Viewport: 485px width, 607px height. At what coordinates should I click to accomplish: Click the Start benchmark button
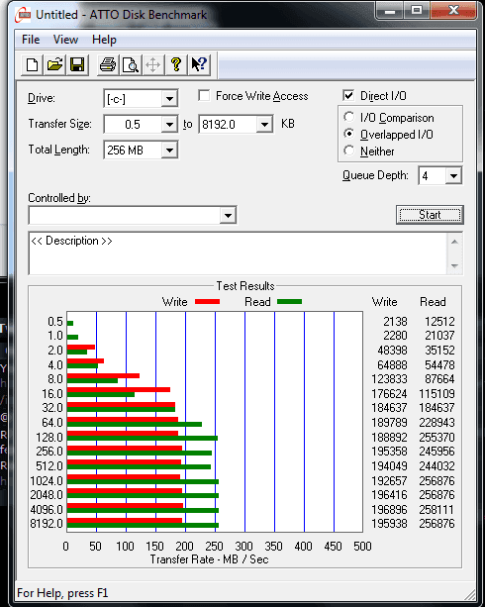[x=430, y=215]
